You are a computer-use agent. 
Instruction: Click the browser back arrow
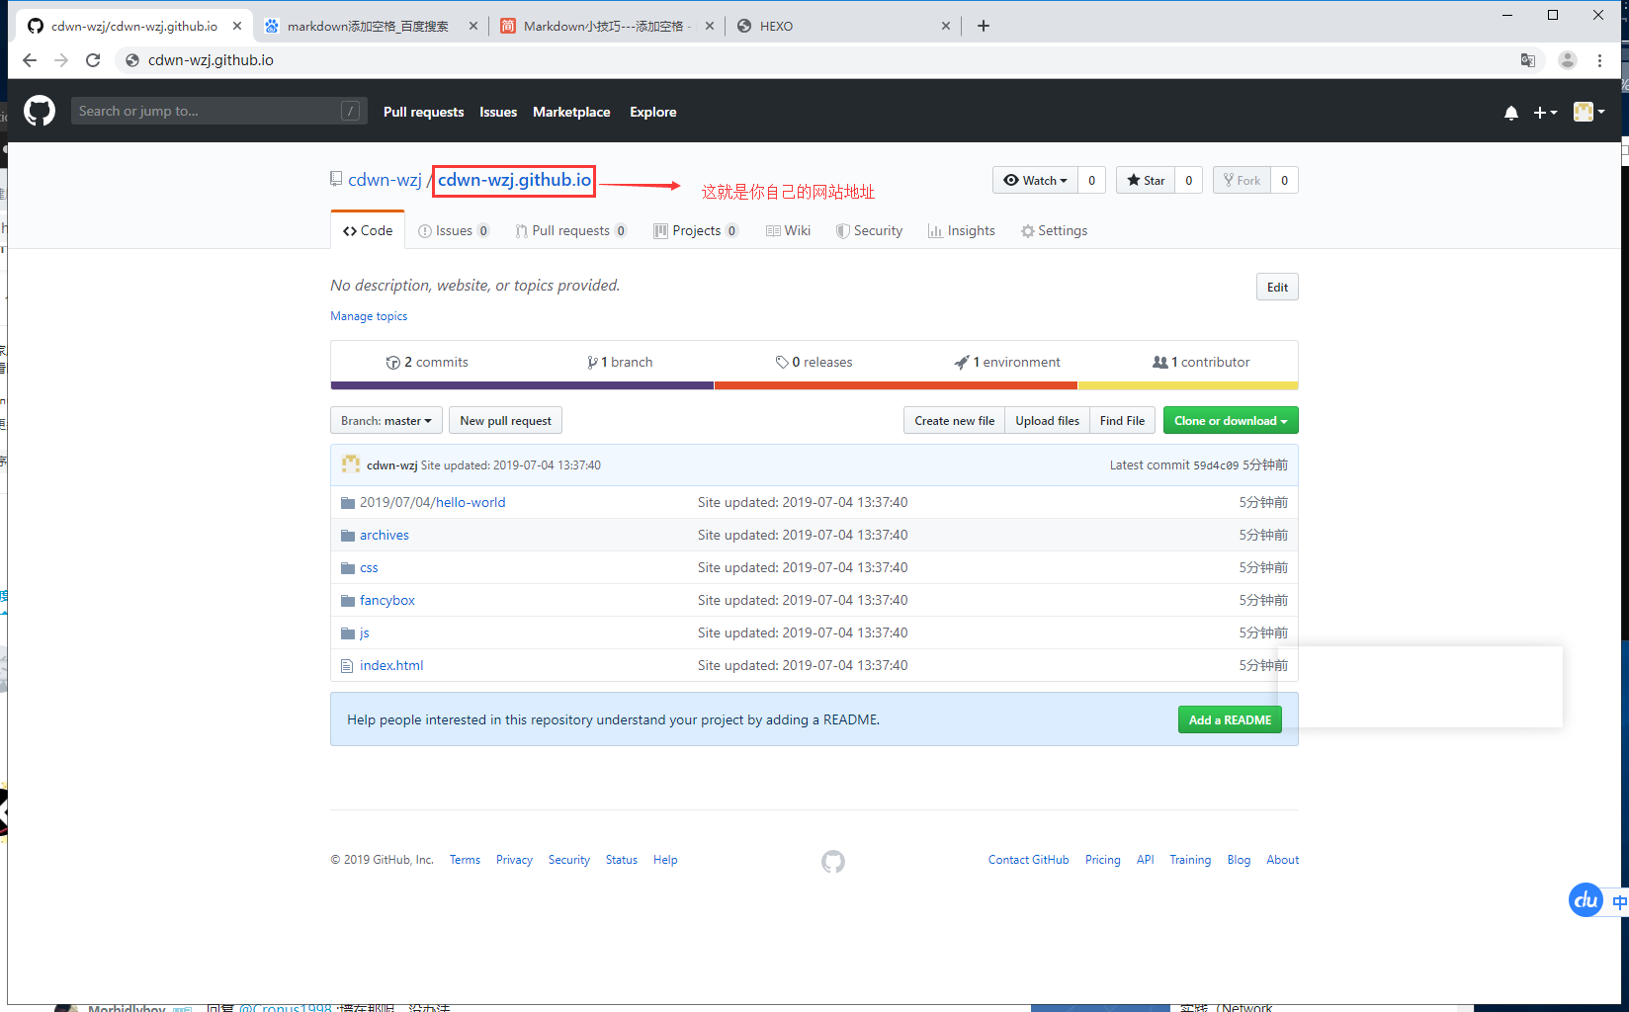[30, 60]
